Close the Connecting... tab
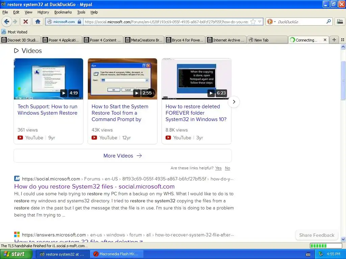The height and width of the screenshot is (259, 346). tap(325, 40)
